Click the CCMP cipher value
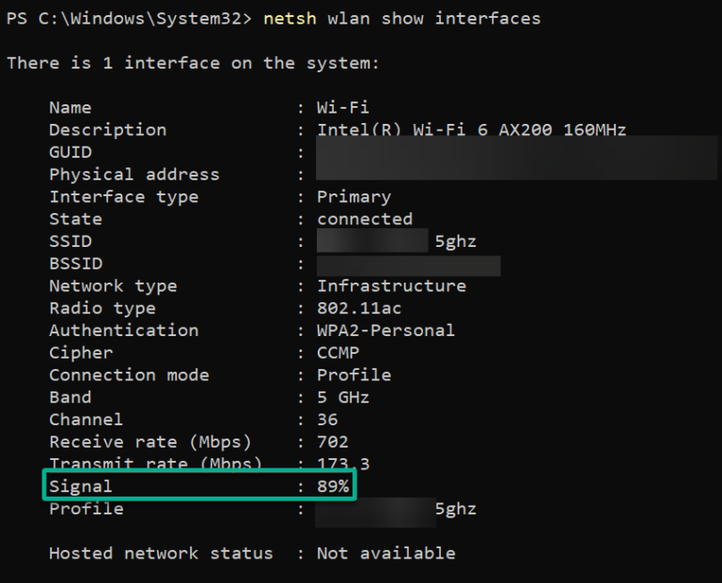 [x=338, y=353]
